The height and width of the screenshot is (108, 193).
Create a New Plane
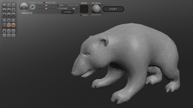[4, 36]
